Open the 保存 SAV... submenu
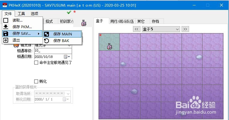This screenshot has height=120, width=229. (x=23, y=34)
